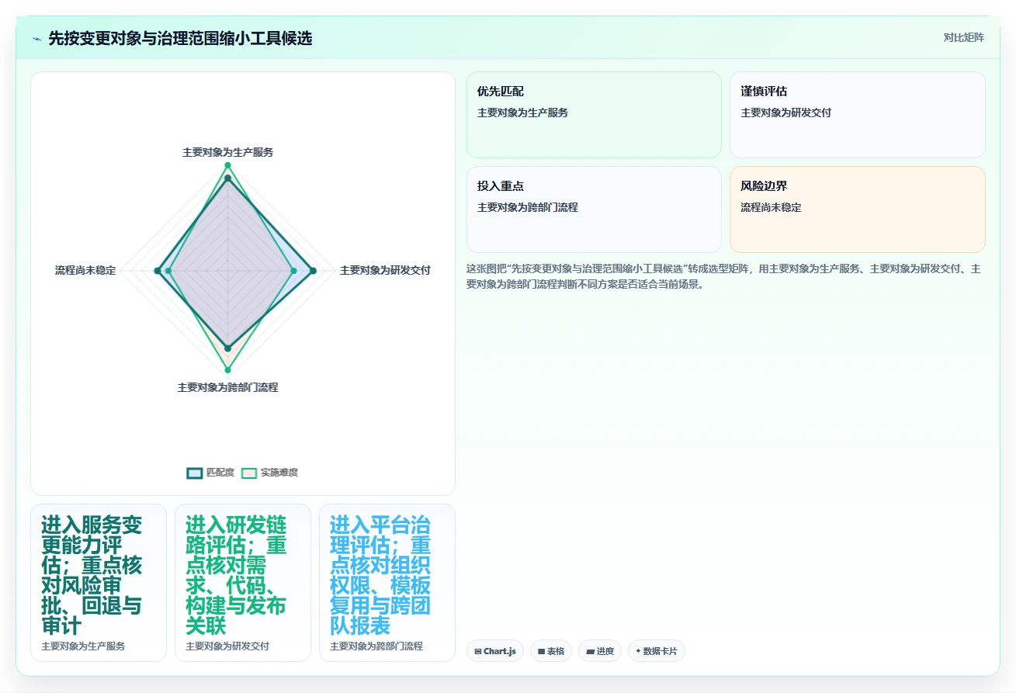
Task: Click radar axis label 流程尚未稳定
Action: pos(85,270)
